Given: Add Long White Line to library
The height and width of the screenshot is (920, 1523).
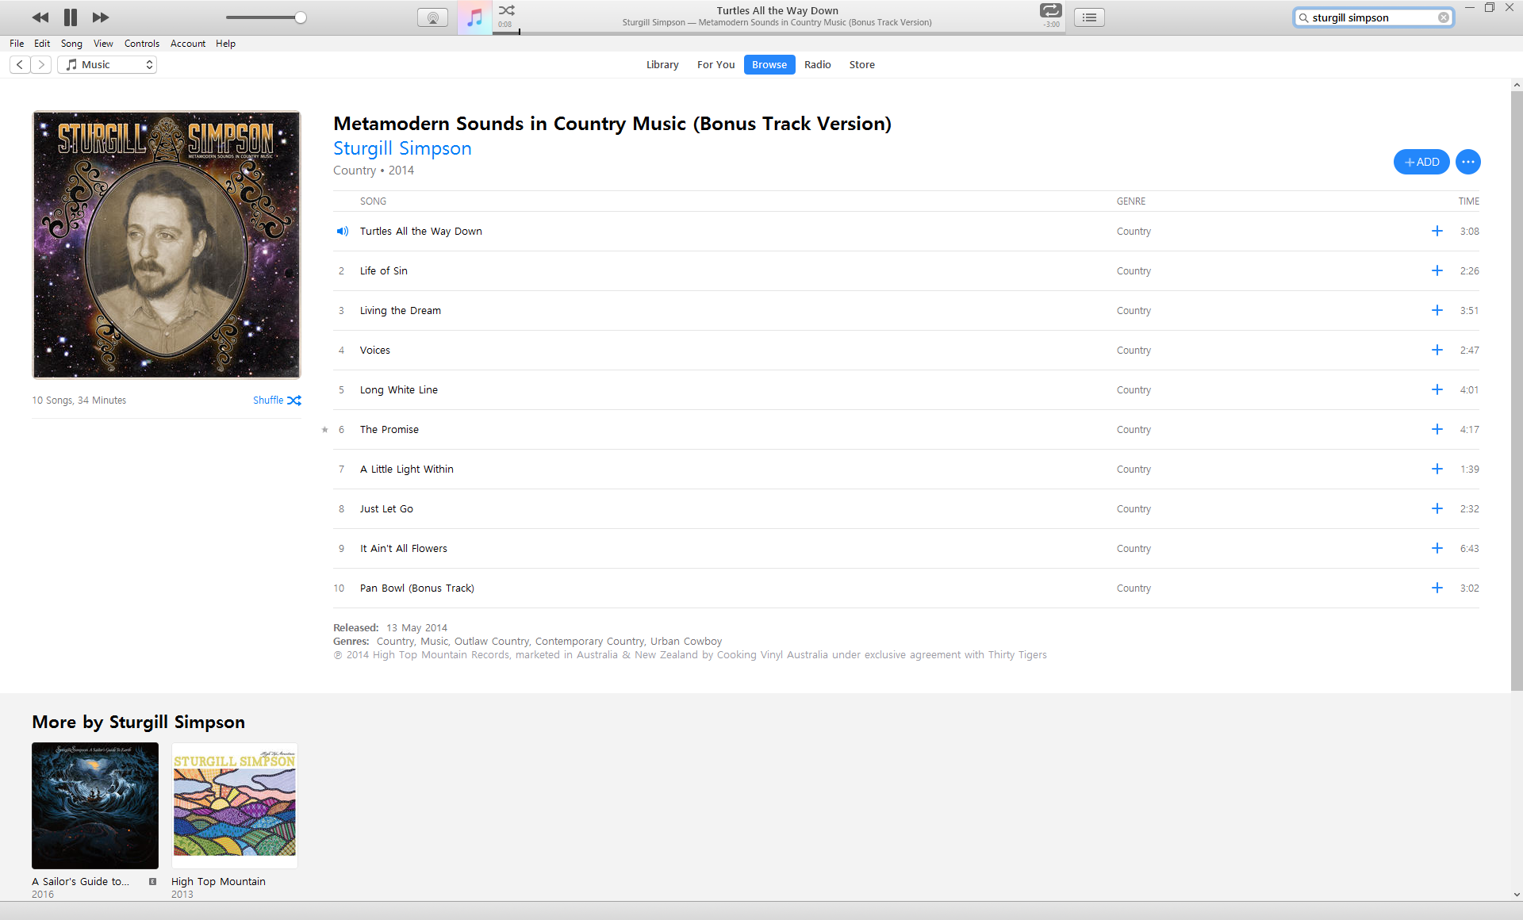Looking at the screenshot, I should coord(1437,389).
